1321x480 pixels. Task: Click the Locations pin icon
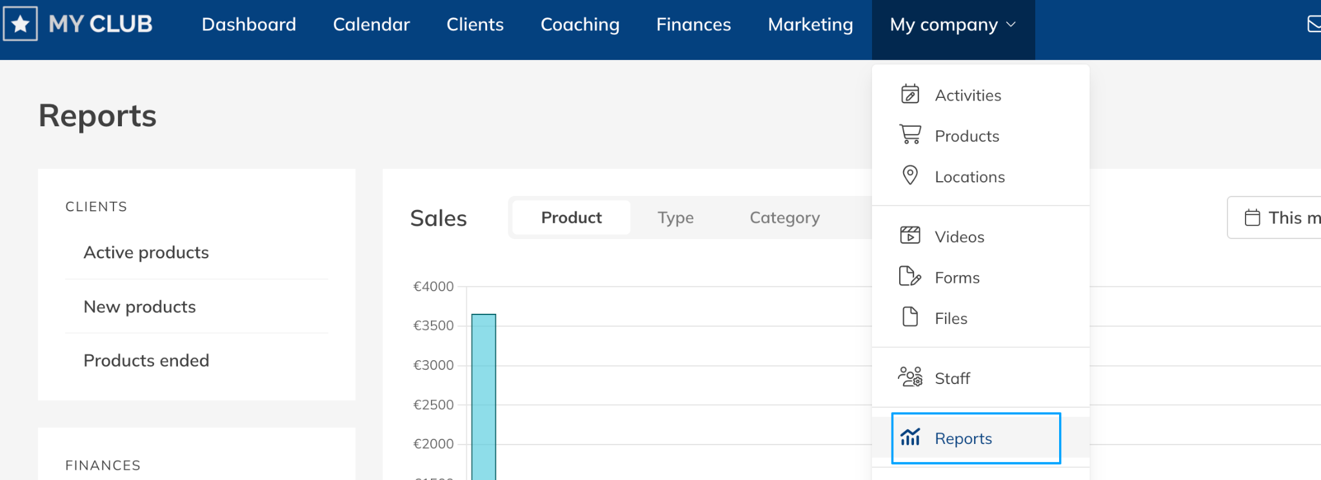coord(909,176)
